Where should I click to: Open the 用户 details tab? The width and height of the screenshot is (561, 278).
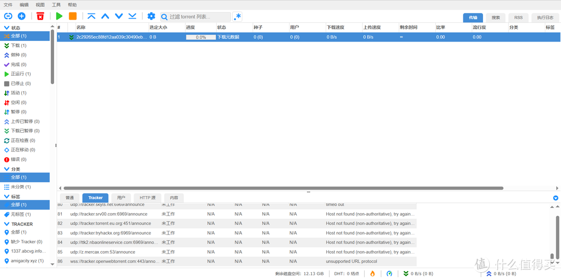[x=121, y=198]
